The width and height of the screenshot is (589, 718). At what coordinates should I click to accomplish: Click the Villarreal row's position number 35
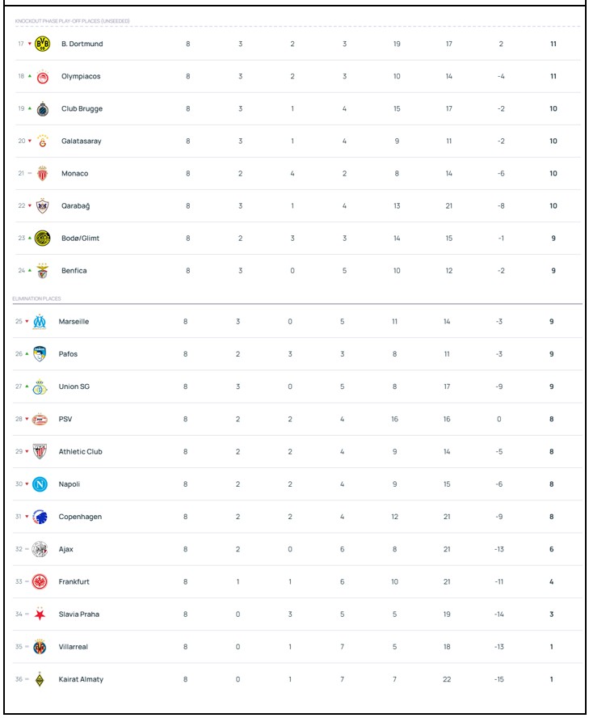click(x=19, y=647)
